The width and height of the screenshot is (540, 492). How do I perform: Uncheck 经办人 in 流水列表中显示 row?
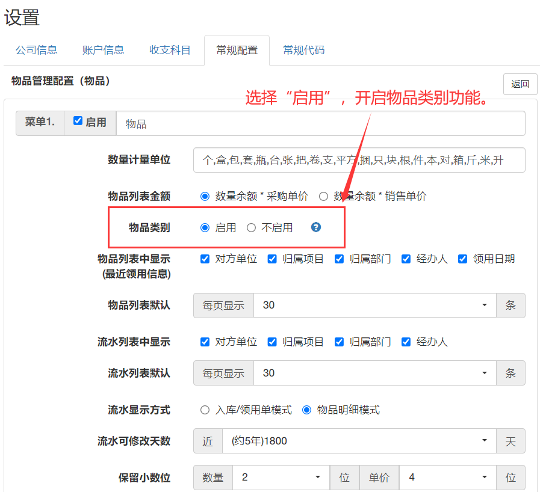point(406,342)
